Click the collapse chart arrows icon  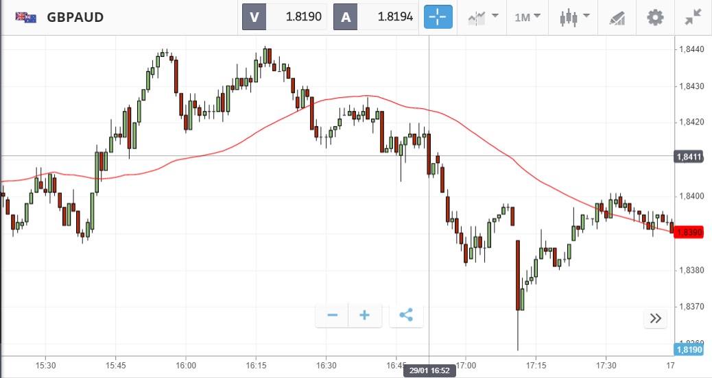coord(693,17)
